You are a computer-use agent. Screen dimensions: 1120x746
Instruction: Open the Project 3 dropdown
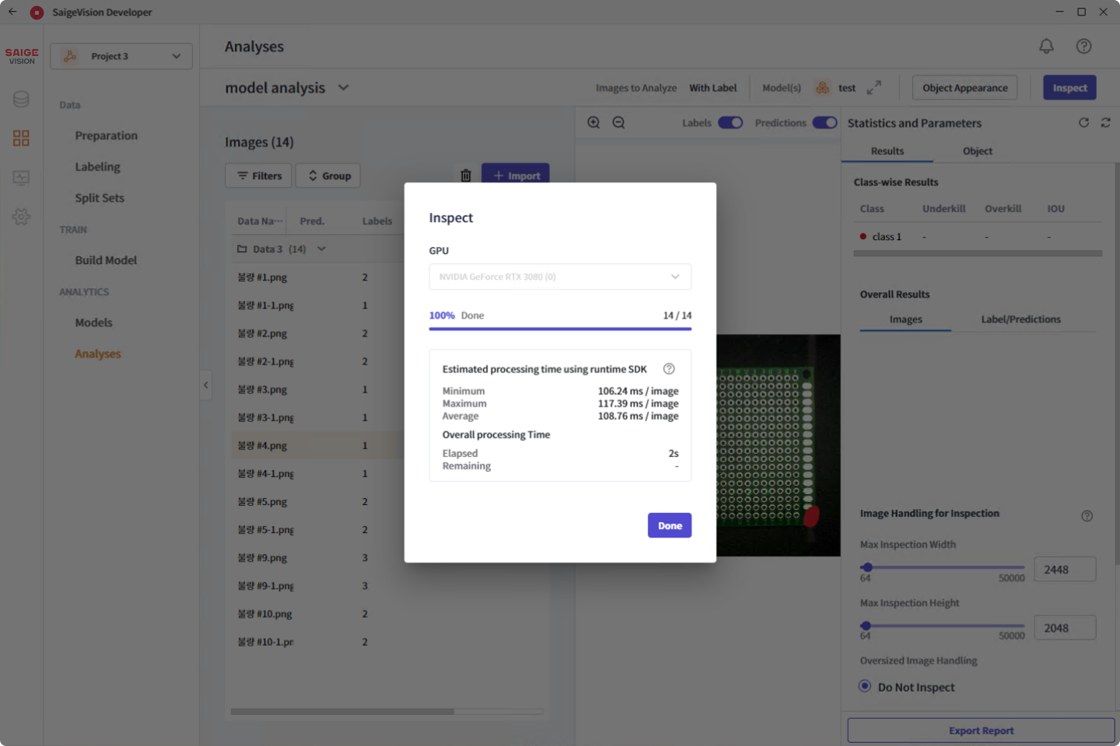click(121, 56)
